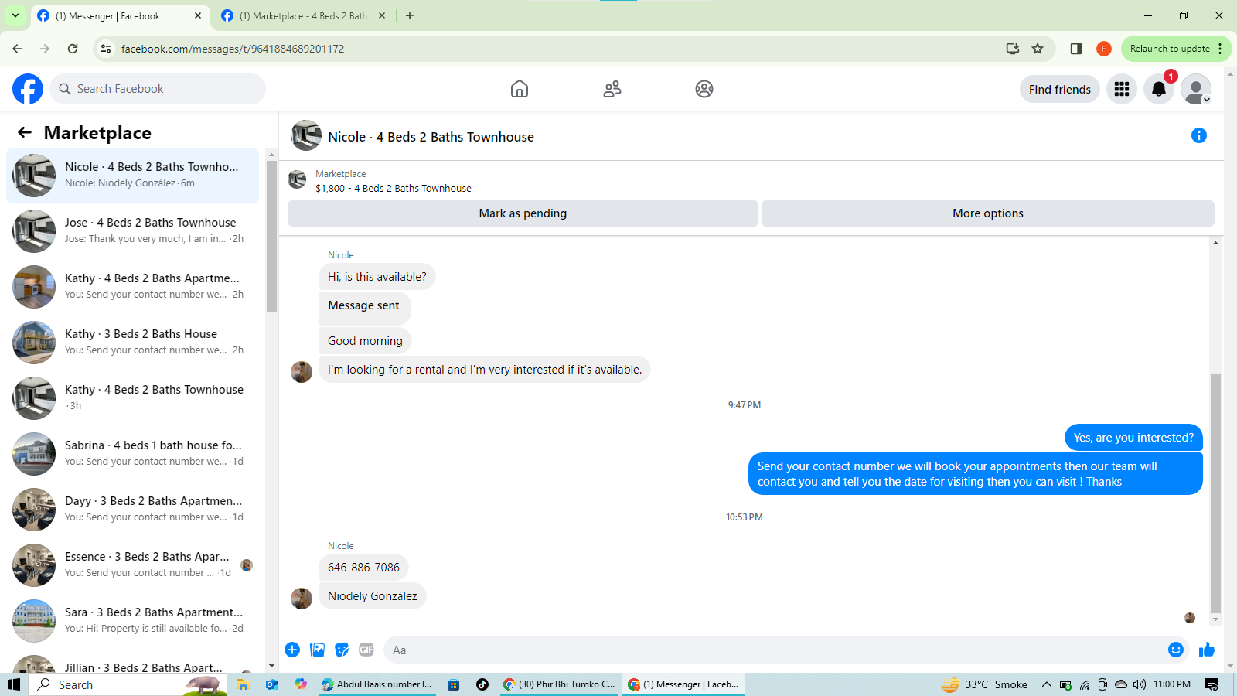Image resolution: width=1237 pixels, height=696 pixels.
Task: Open a new browser tab
Action: click(410, 15)
